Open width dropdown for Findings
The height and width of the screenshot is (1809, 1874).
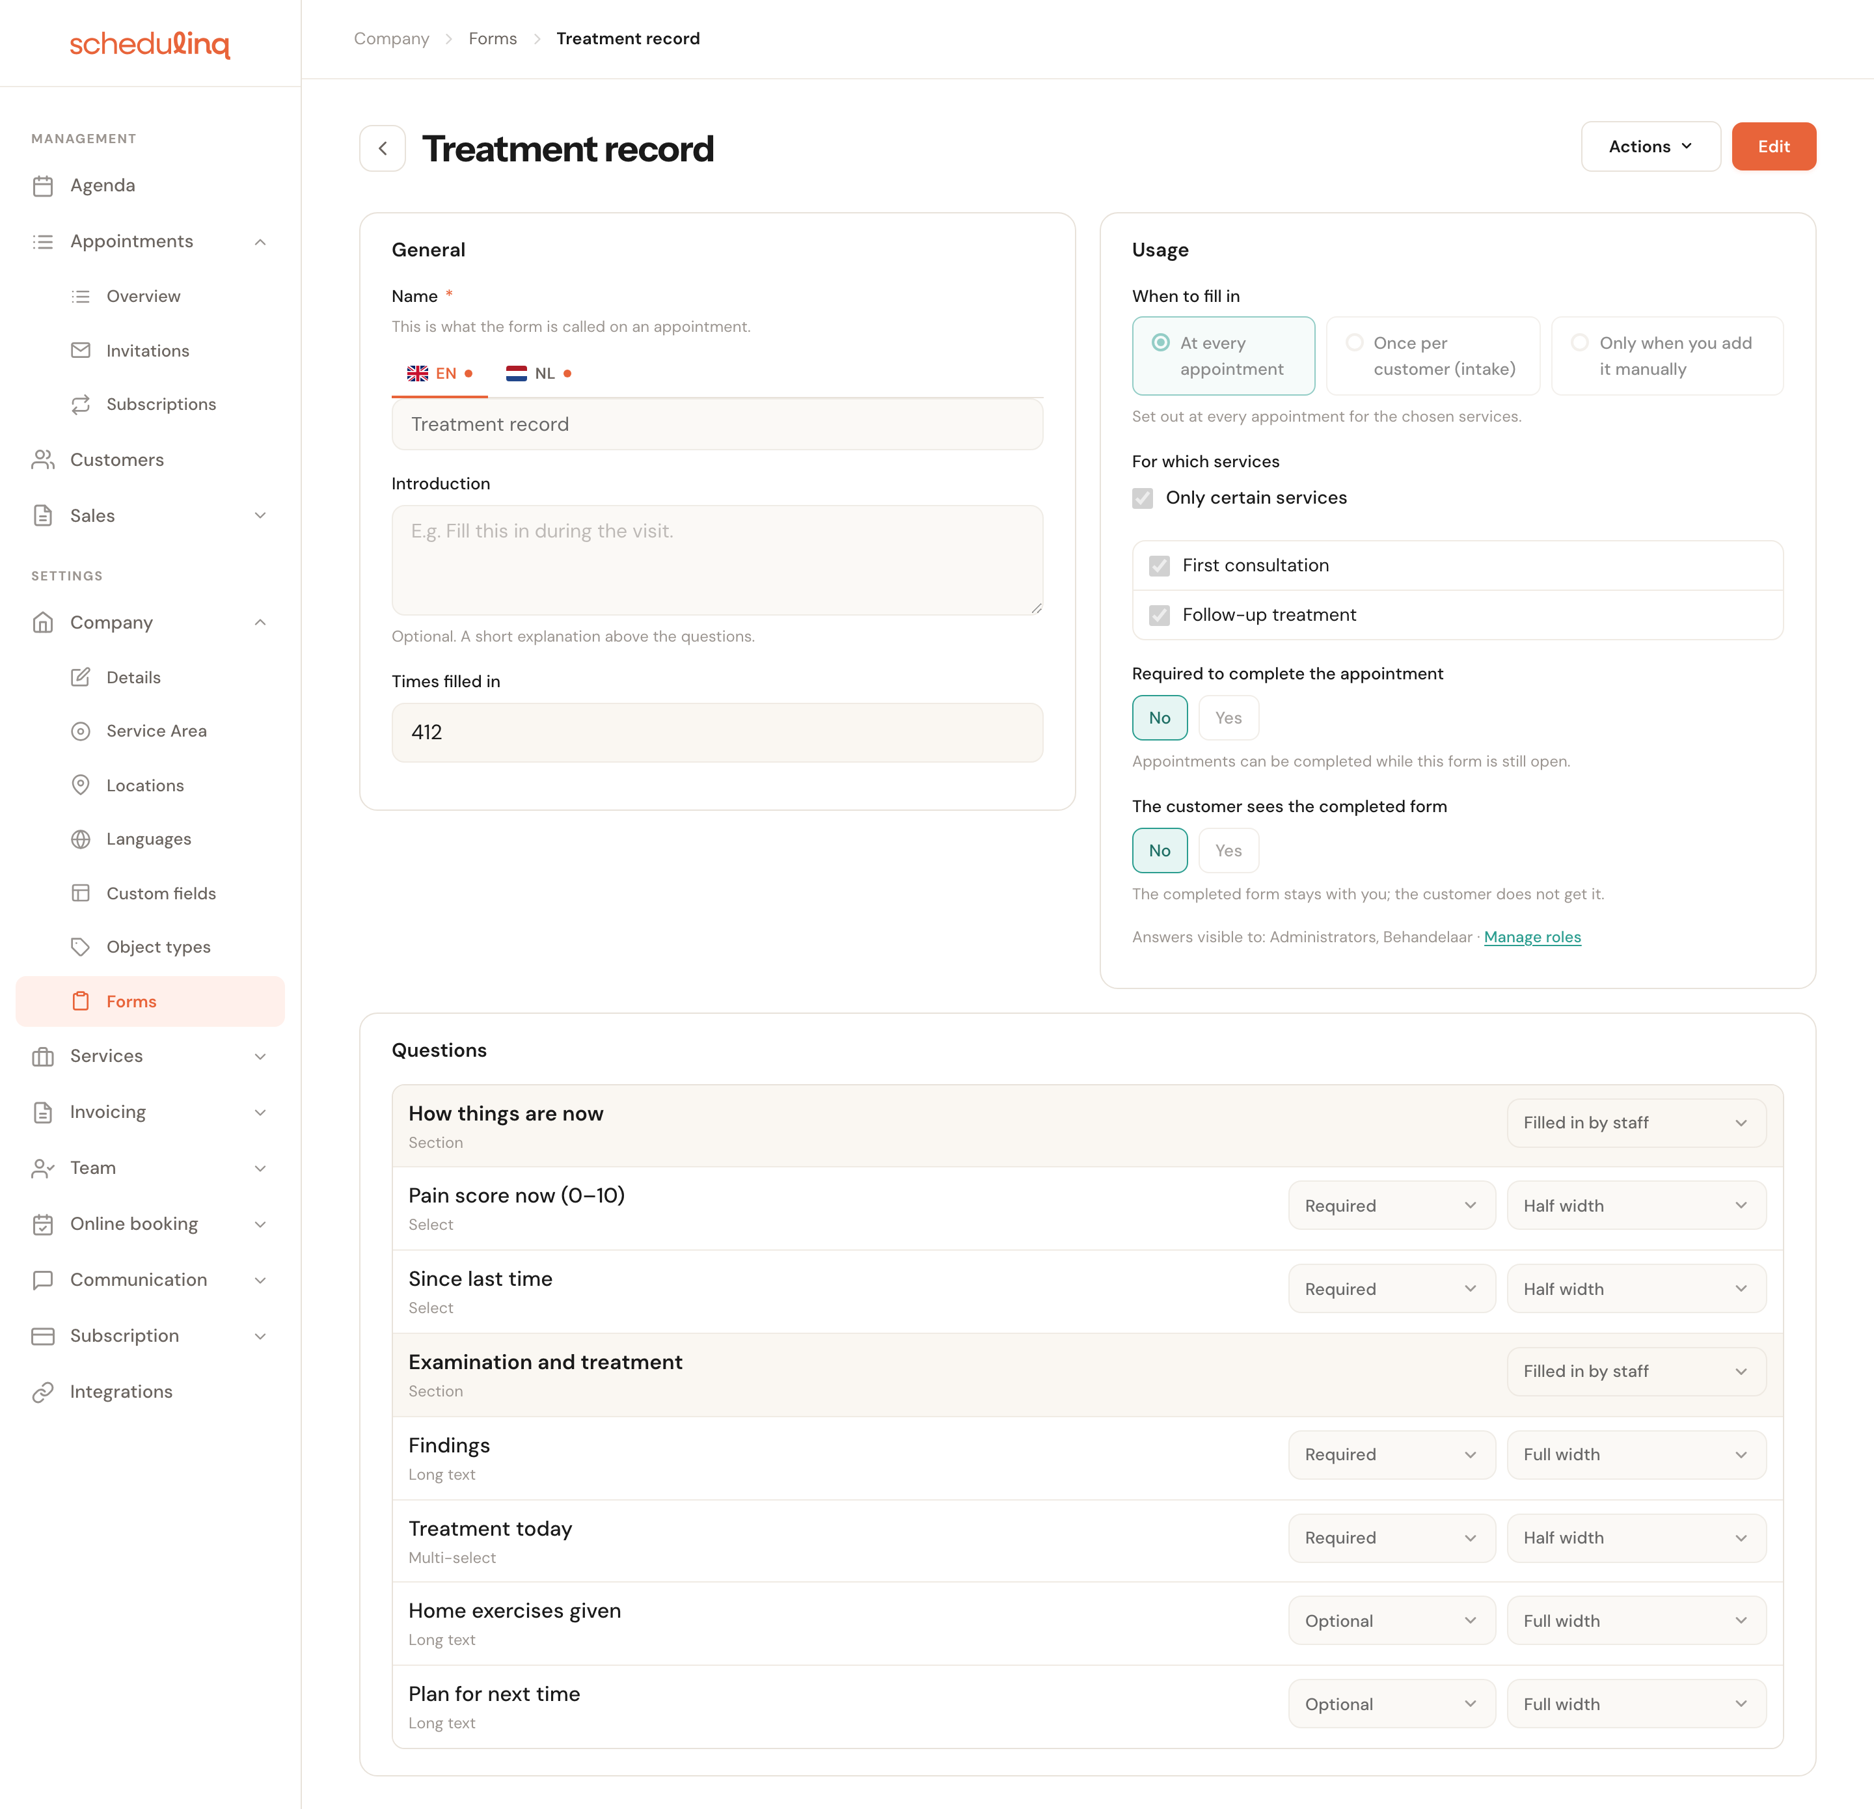coord(1636,1454)
